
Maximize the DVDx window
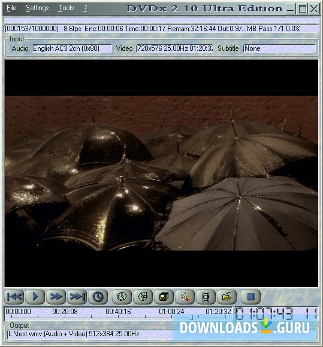[x=303, y=9]
